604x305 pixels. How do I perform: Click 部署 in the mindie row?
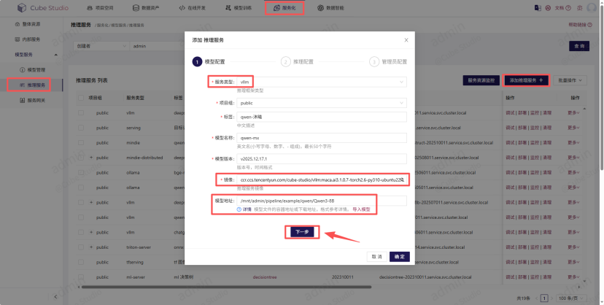coord(522,142)
